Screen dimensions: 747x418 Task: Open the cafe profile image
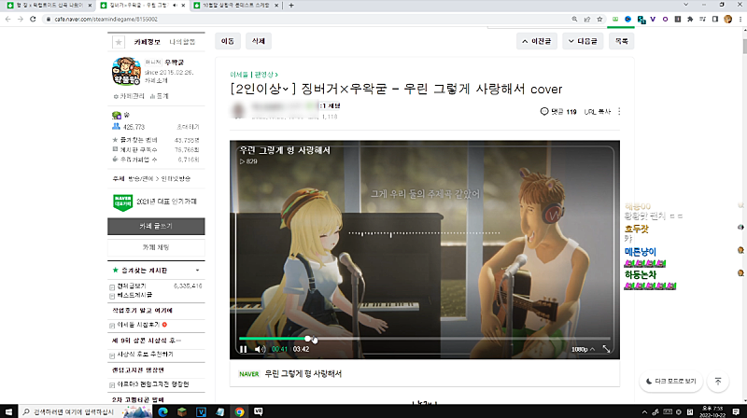tap(126, 72)
